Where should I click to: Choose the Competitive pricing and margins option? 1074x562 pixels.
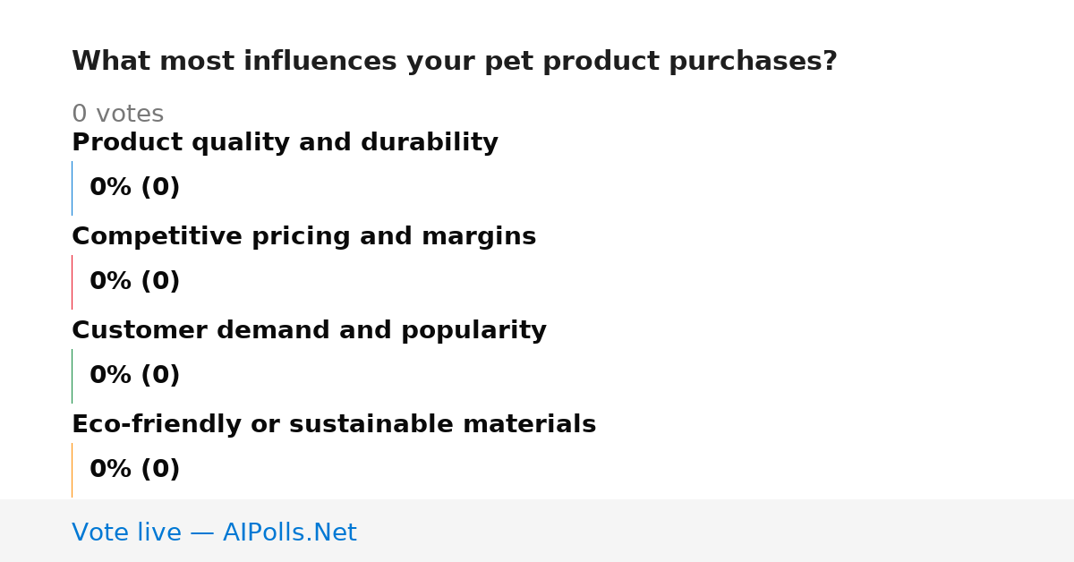(303, 237)
